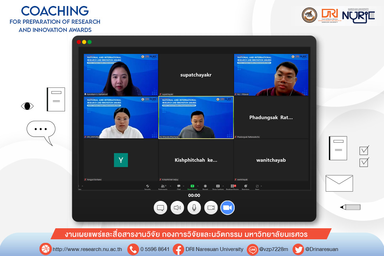The width and height of the screenshot is (384, 256).
Task: Click the supatchayakr participant name
Action: click(196, 75)
